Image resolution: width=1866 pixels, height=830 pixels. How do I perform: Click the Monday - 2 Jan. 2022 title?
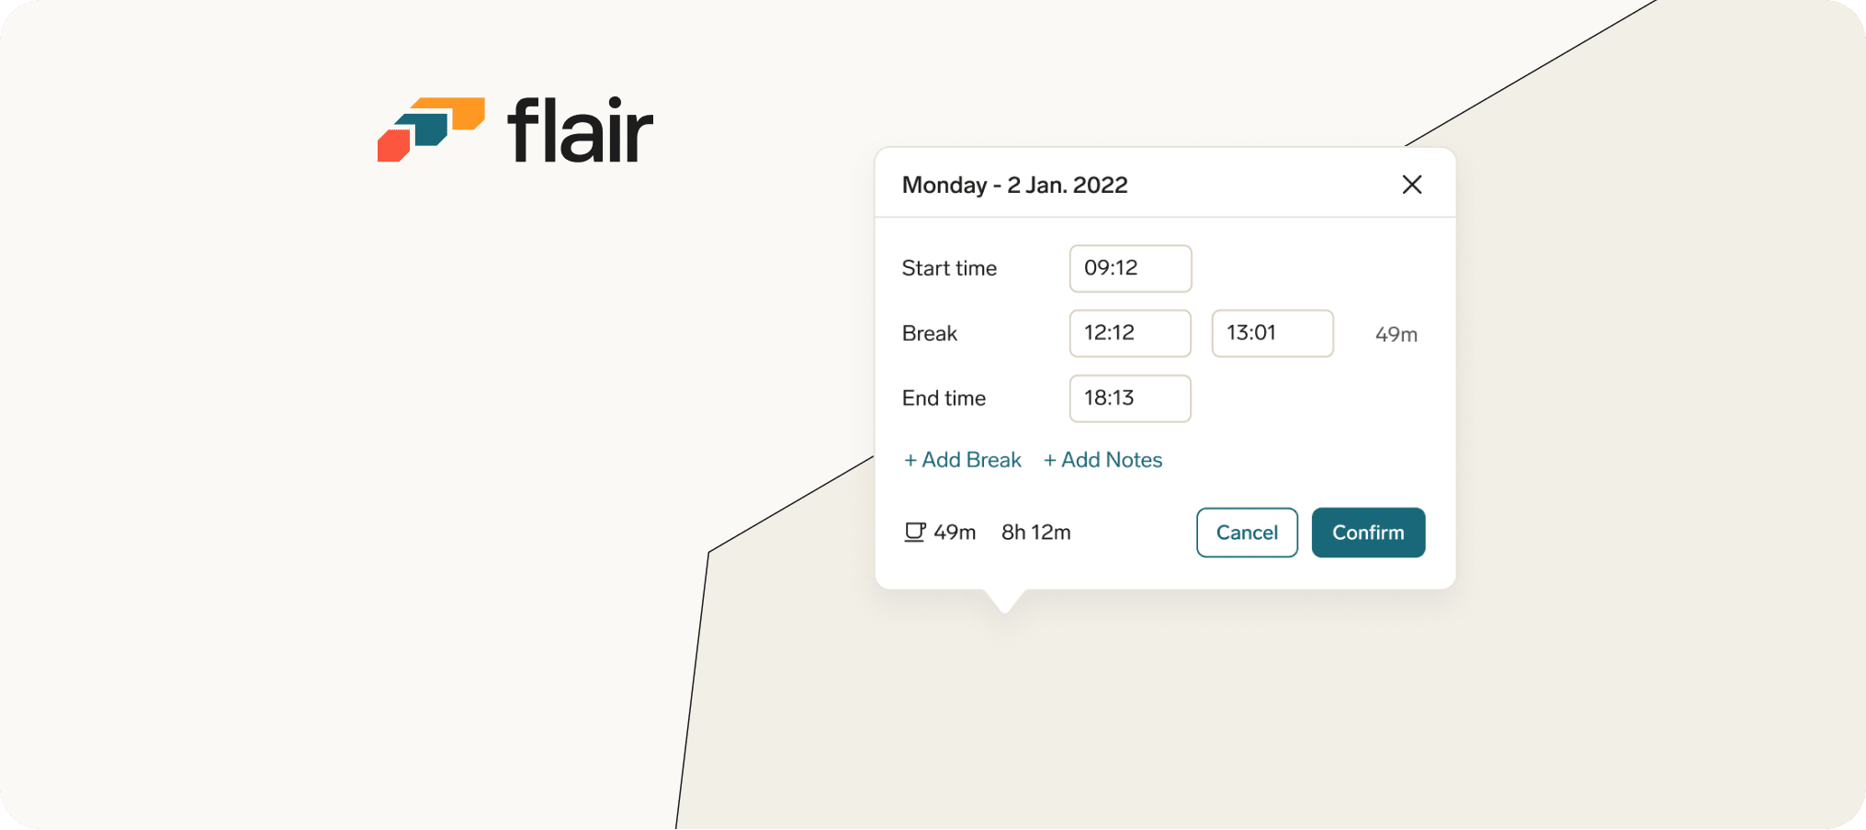point(1014,185)
